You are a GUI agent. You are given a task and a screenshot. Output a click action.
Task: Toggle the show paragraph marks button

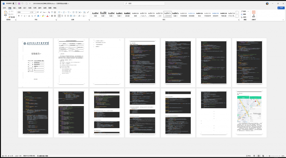coord(87,12)
